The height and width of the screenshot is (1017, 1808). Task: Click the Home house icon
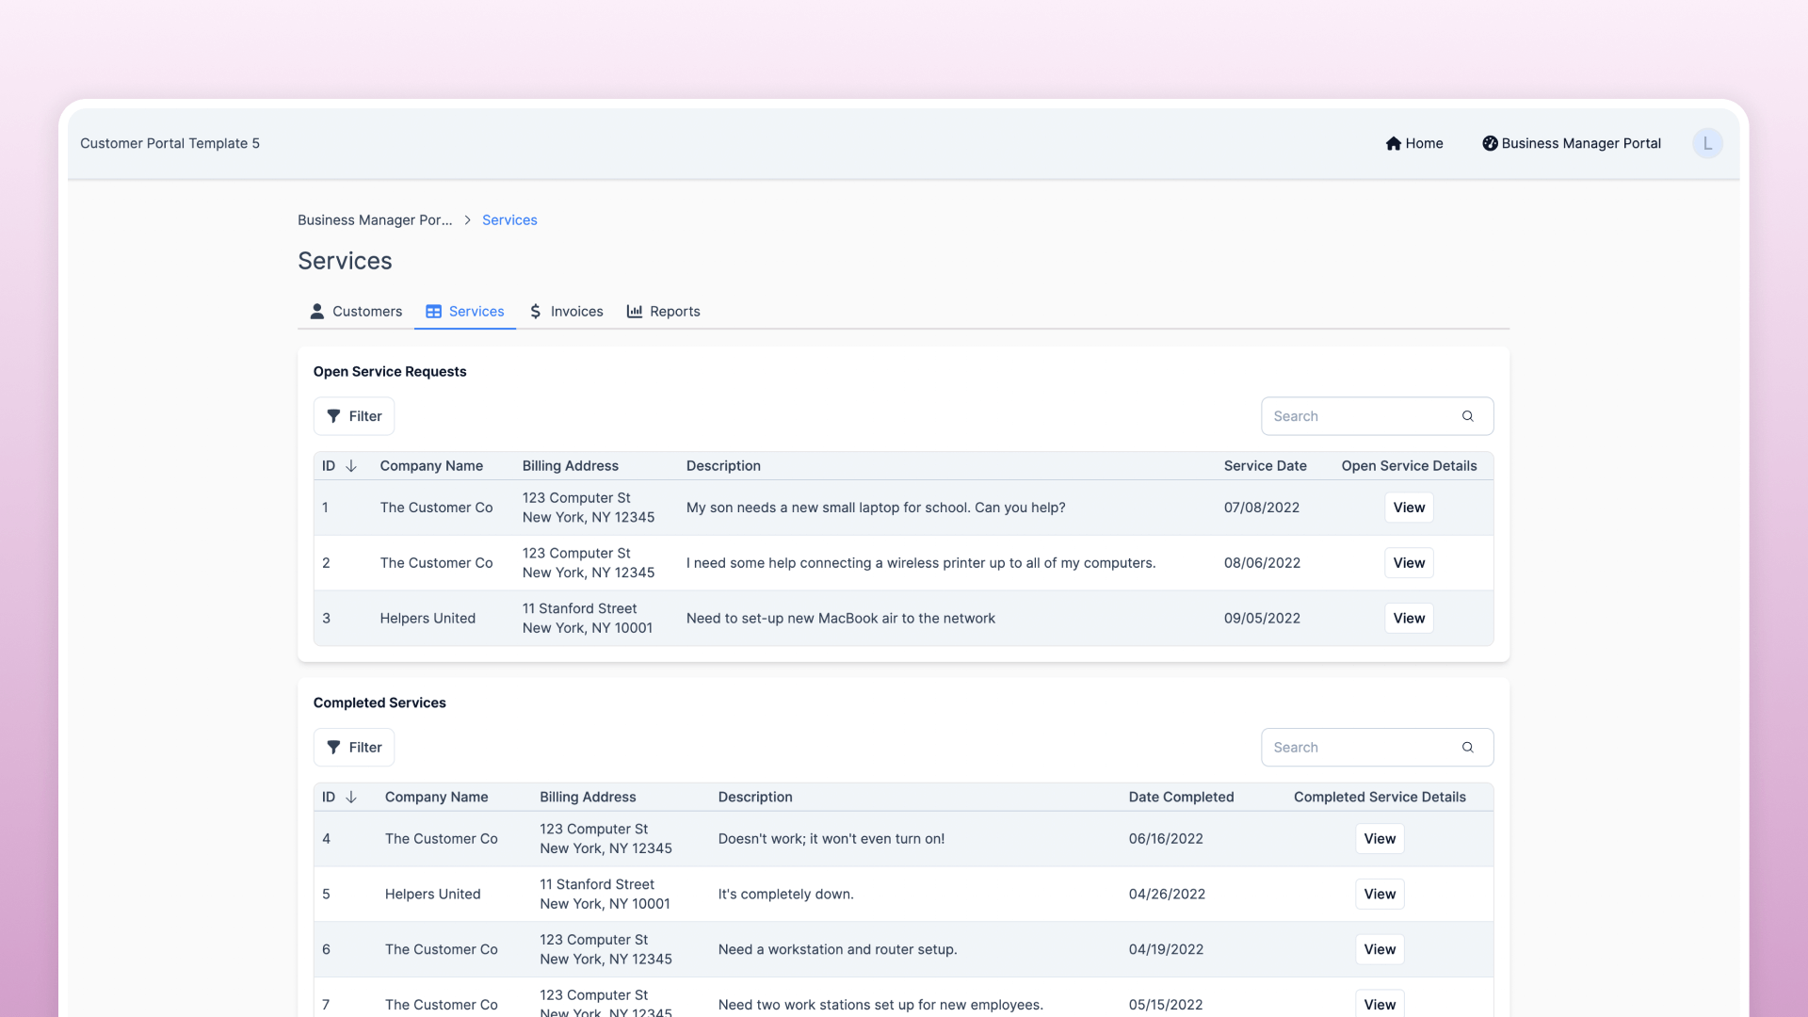(1393, 143)
